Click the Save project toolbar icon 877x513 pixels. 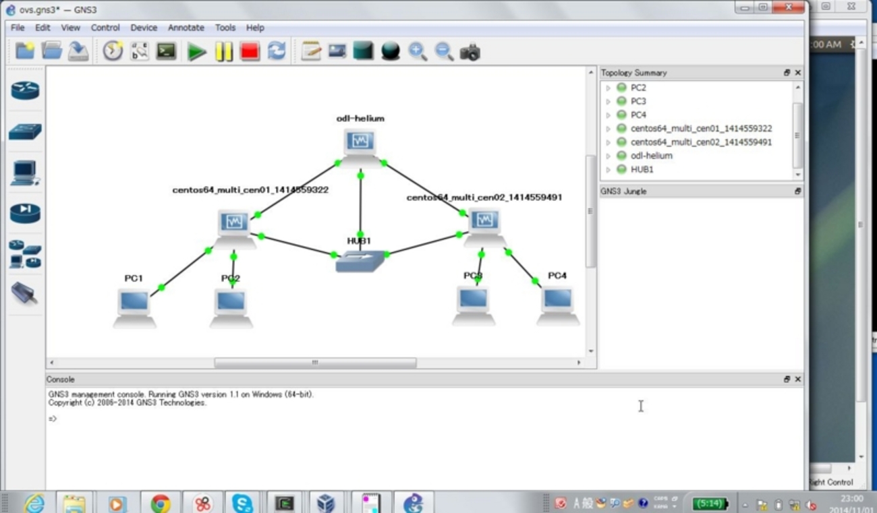[78, 51]
